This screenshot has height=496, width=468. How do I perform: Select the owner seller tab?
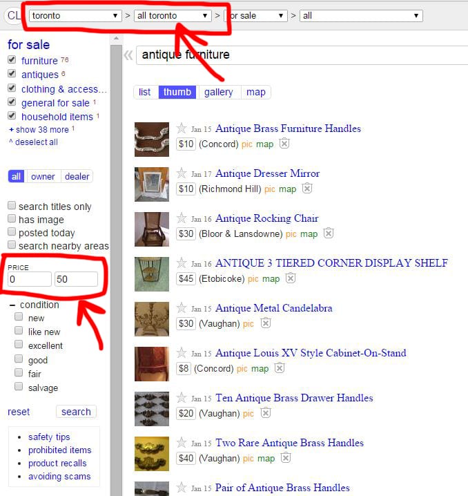pyautogui.click(x=43, y=176)
